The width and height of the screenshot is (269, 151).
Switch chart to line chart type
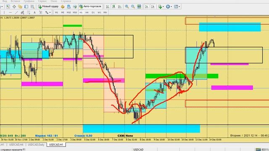point(120,7)
